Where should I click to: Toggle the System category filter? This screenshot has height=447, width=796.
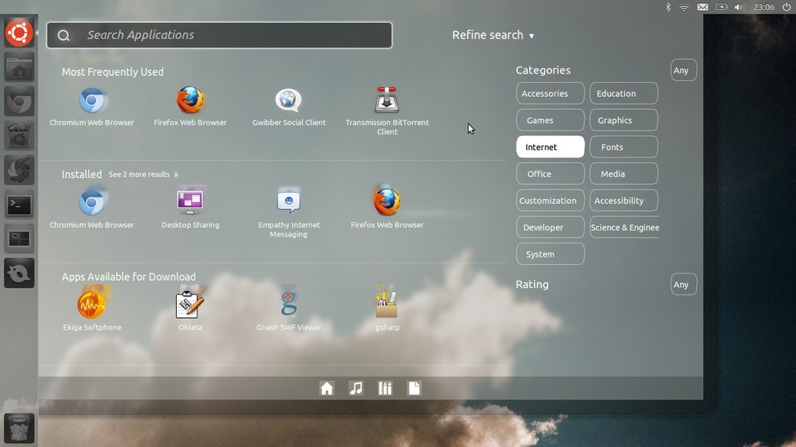click(550, 253)
